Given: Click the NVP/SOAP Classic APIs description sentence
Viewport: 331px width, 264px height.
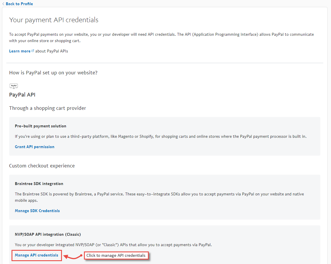Looking at the screenshot, I should click(114, 245).
